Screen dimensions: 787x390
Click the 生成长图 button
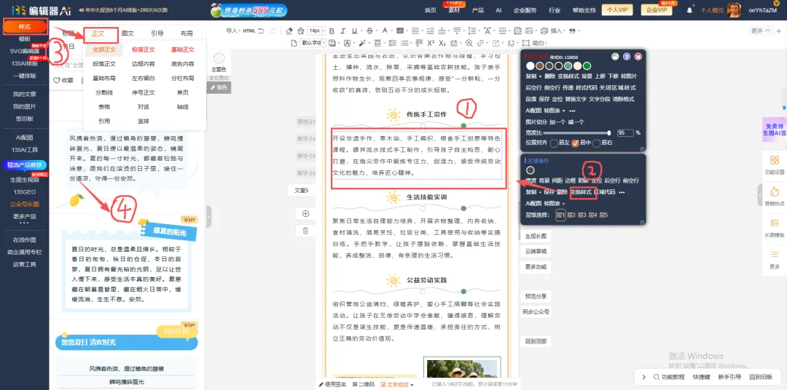click(x=536, y=236)
